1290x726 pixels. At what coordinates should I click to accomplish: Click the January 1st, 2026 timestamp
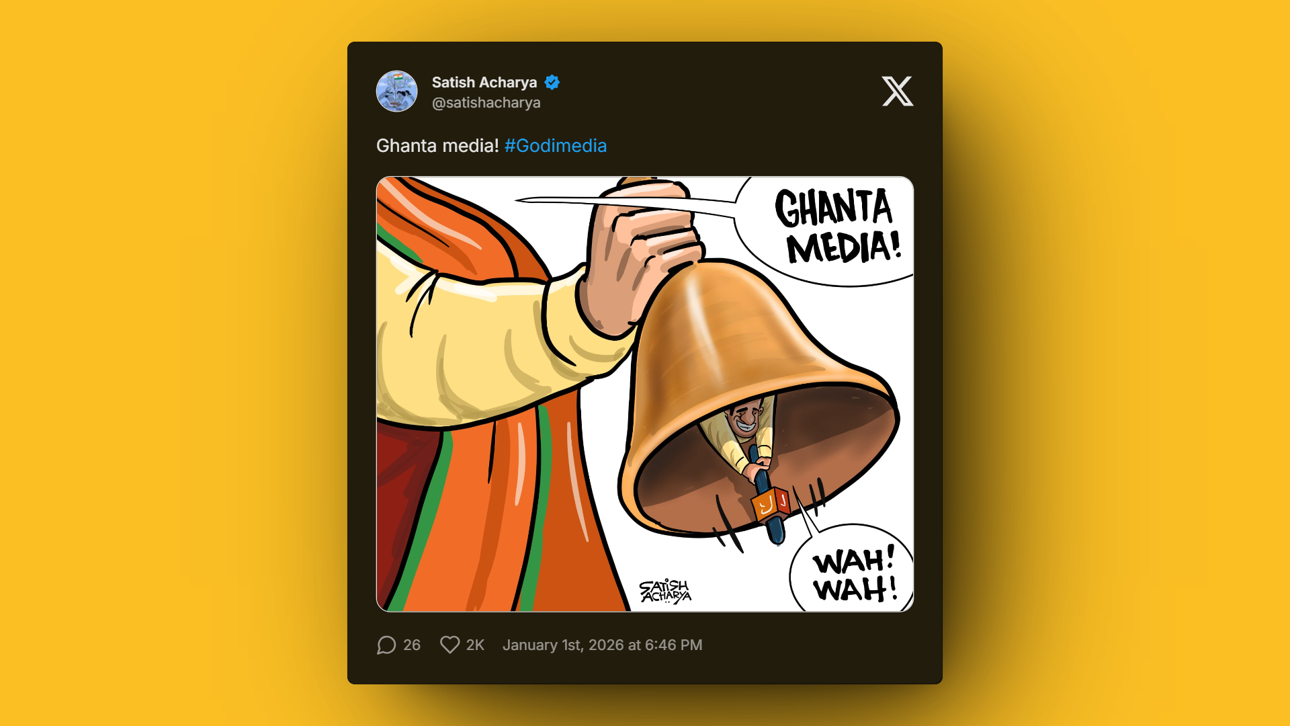pos(603,645)
